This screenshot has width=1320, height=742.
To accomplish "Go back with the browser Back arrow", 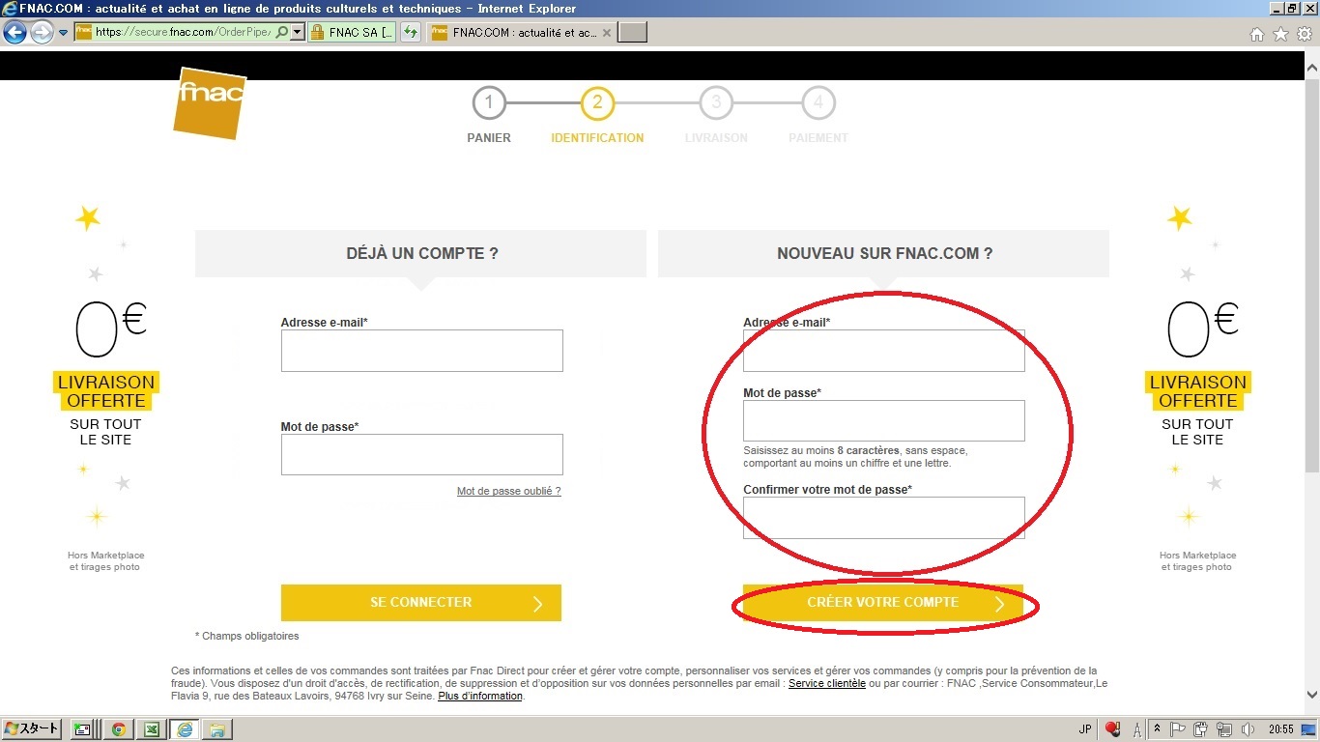I will click(x=14, y=33).
